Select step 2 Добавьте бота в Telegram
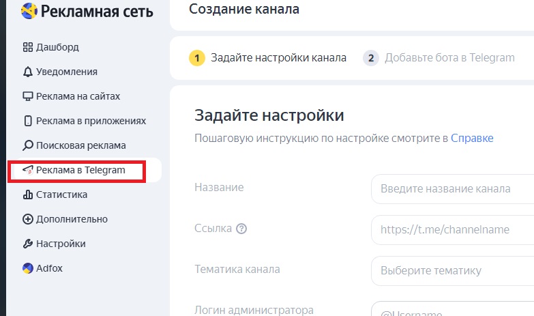This screenshot has height=316, width=534. coord(439,58)
